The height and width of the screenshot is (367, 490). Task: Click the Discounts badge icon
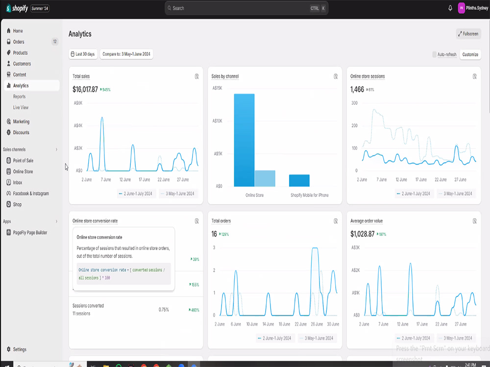point(8,132)
